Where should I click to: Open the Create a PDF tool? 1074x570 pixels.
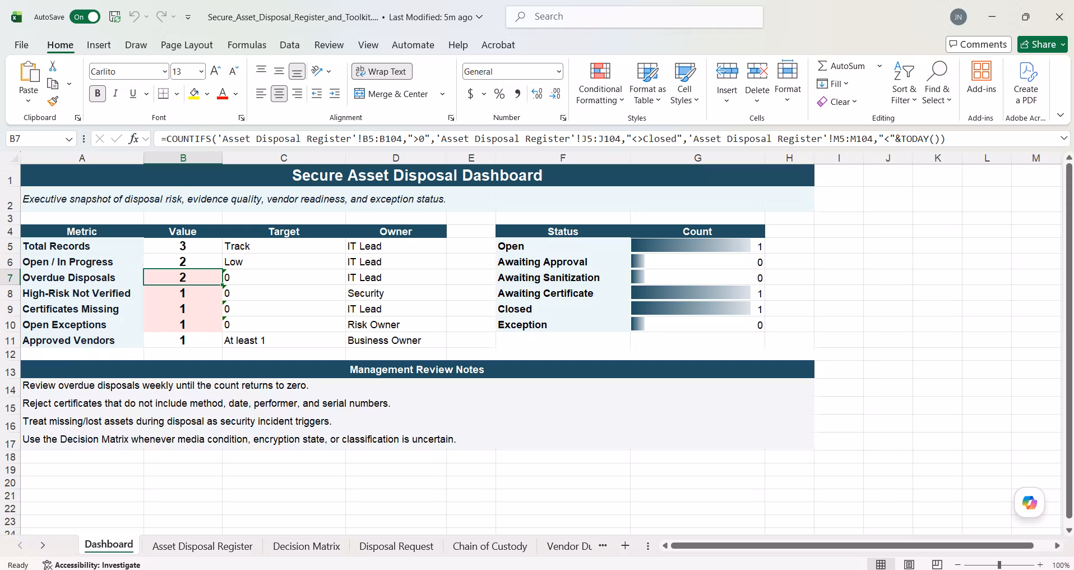coord(1026,83)
